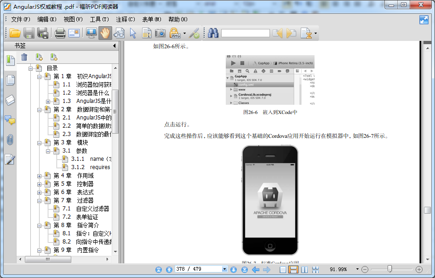Open the 工具(T) menu

pos(99,19)
